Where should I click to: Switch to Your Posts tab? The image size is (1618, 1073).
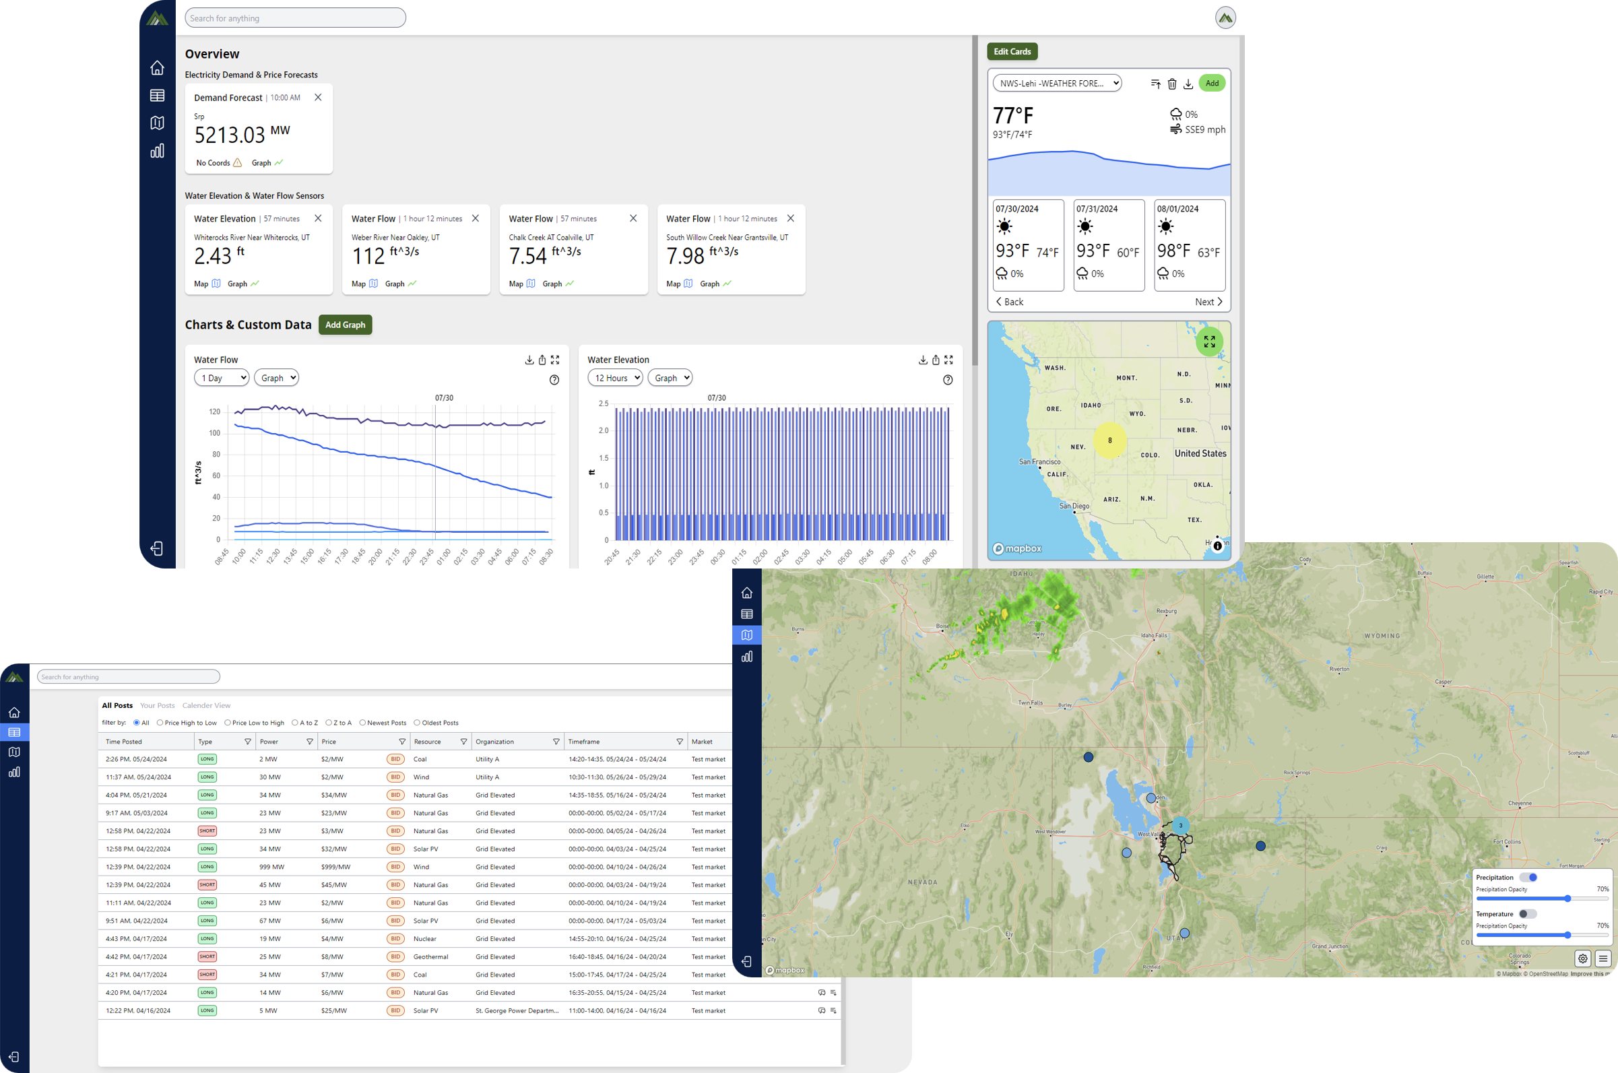point(158,705)
